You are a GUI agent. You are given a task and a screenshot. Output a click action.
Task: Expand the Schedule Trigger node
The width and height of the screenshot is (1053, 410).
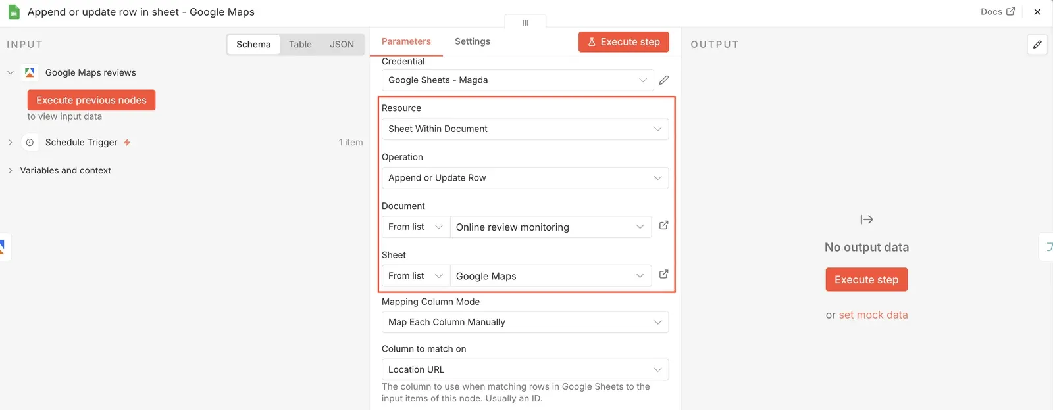(x=11, y=142)
